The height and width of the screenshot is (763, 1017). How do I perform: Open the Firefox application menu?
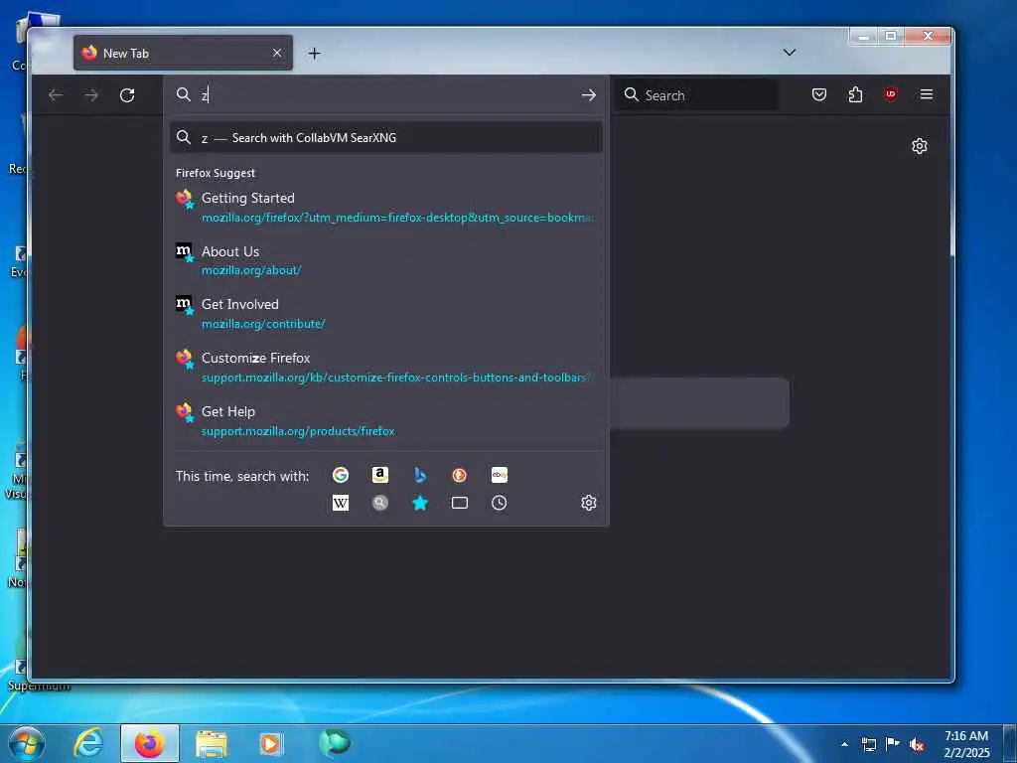[927, 94]
